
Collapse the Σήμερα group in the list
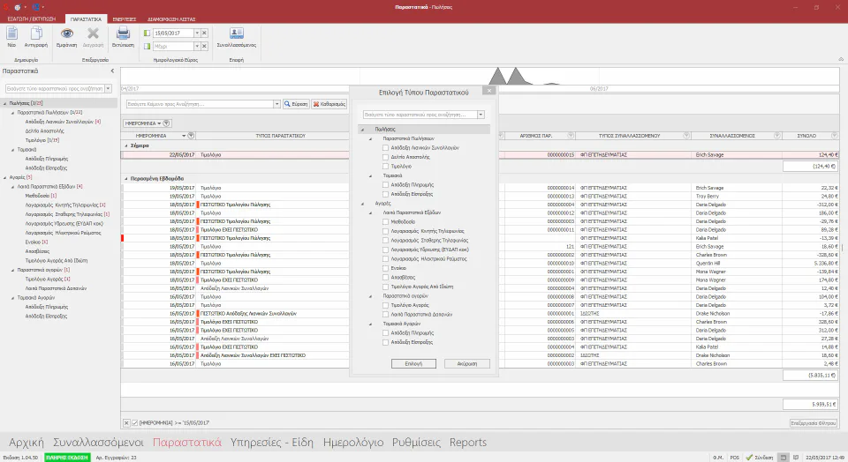coord(126,145)
